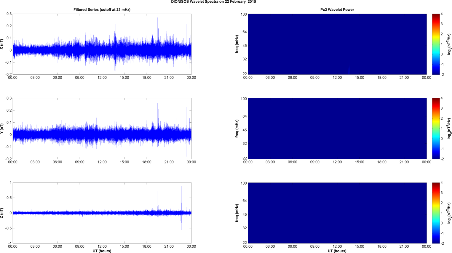Pick the middle spectrogram's color bar
Image resolution: width=452 pixels, height=253 pixels.
436,129
